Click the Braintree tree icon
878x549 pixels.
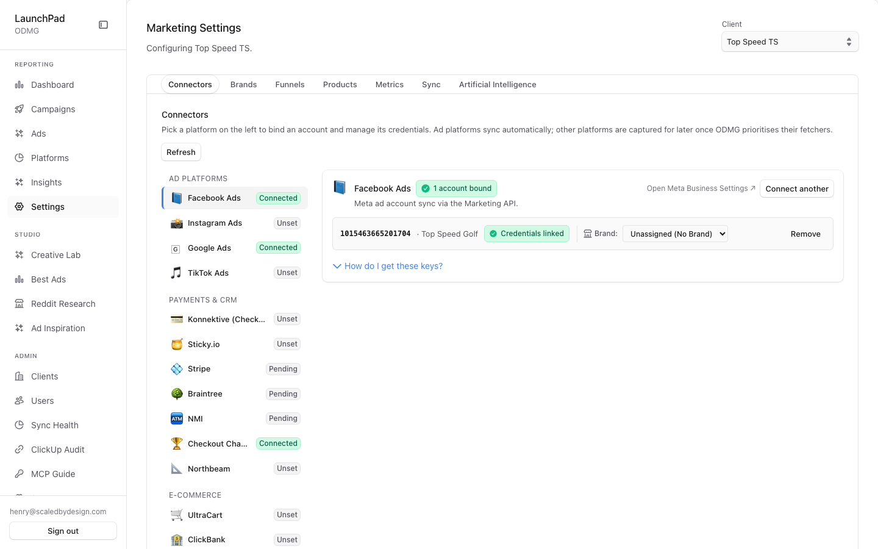point(177,394)
